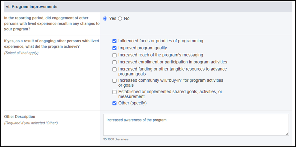The width and height of the screenshot is (296, 147).
Task: Click the '(Select all that apply)' hint text
Action: 21,53
